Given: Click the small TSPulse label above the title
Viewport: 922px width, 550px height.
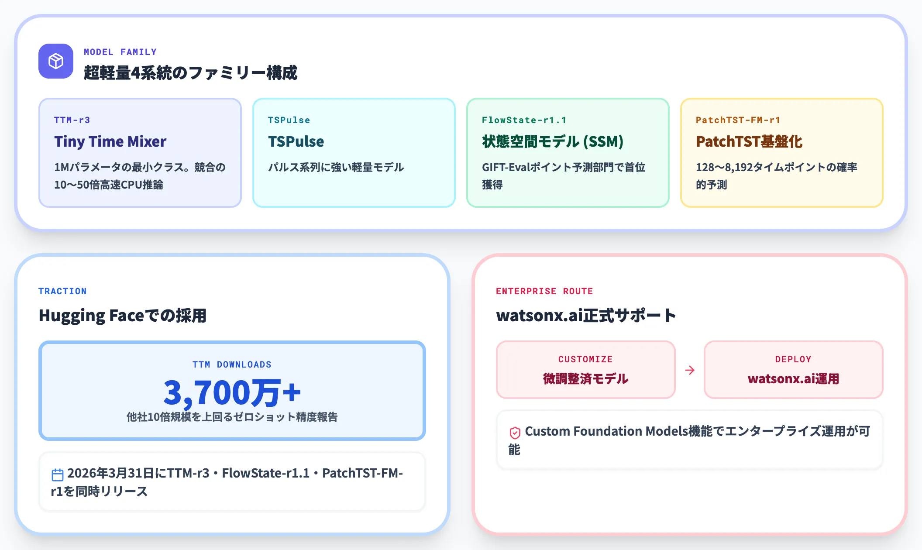Looking at the screenshot, I should coord(289,120).
